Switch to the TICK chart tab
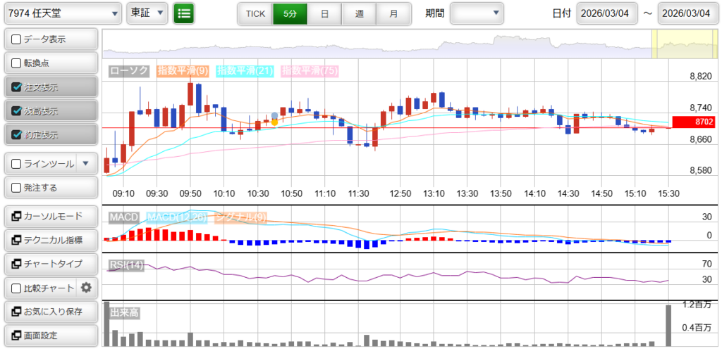722x351 pixels. (x=255, y=13)
